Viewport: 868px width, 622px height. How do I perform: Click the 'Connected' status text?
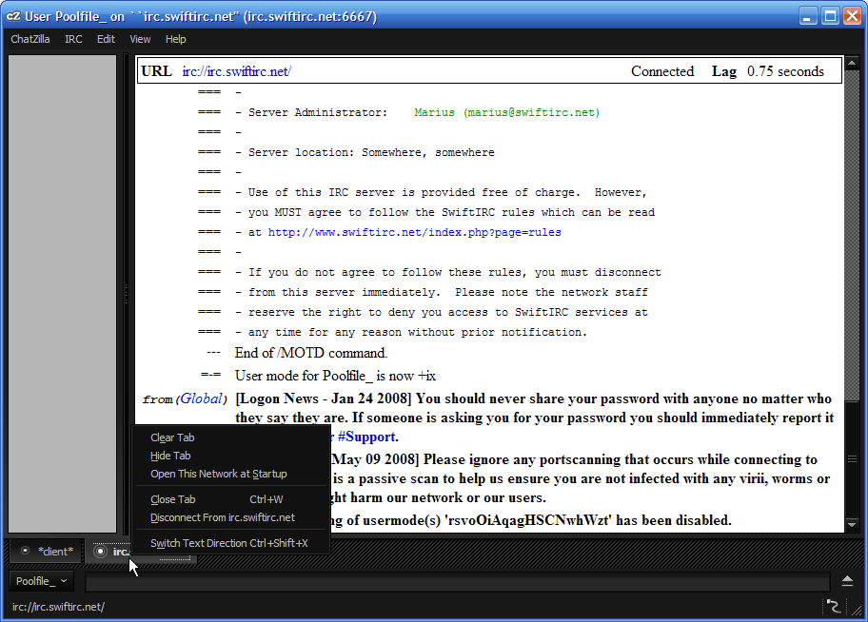(x=662, y=71)
